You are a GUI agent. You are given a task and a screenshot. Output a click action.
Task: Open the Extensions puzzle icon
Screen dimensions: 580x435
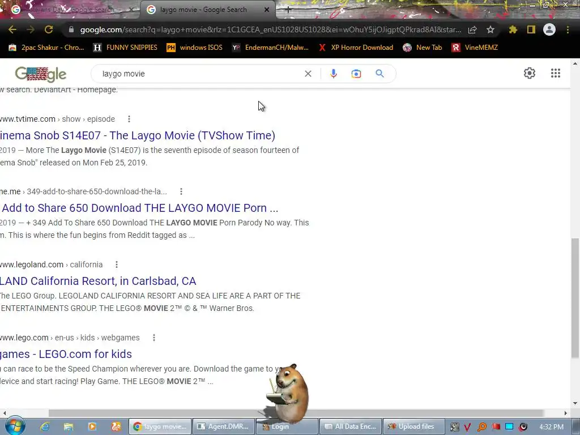pyautogui.click(x=513, y=29)
